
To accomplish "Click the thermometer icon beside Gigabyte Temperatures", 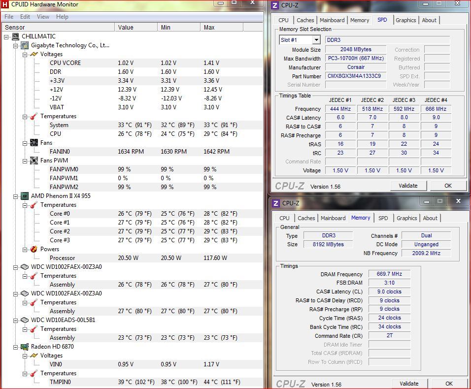I will pos(34,116).
